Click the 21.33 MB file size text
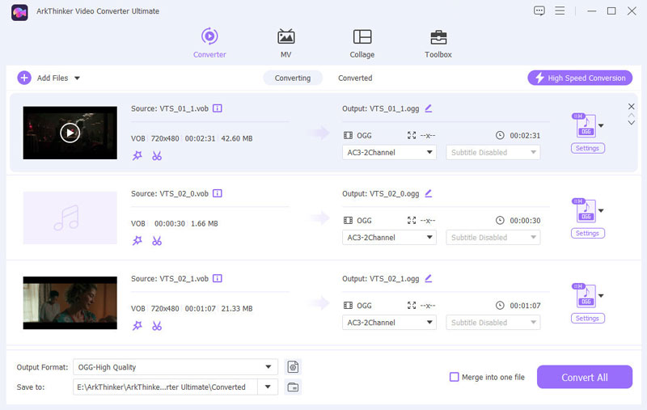Image resolution: width=647 pixels, height=410 pixels. coord(236,309)
